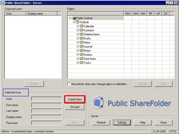Screen dimensions: 179x134
Task: Toggle the Calendar node expander
Action: 78,26
